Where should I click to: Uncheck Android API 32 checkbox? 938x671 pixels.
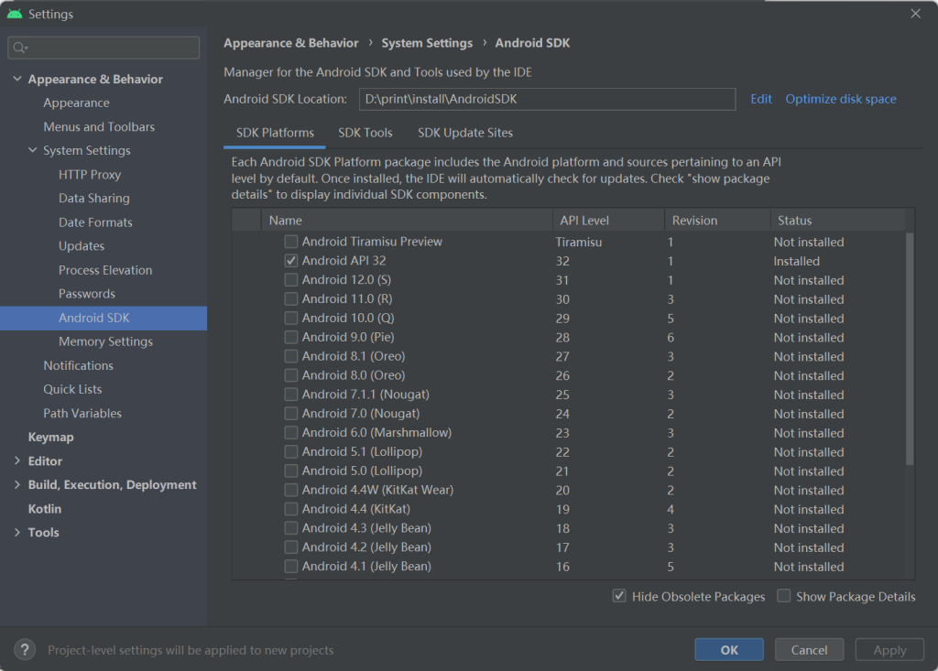290,261
